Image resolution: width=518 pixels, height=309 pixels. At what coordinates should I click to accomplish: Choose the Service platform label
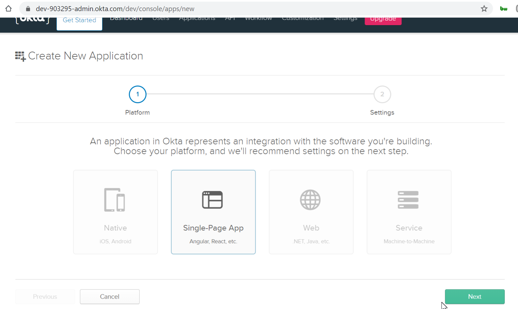(409, 228)
